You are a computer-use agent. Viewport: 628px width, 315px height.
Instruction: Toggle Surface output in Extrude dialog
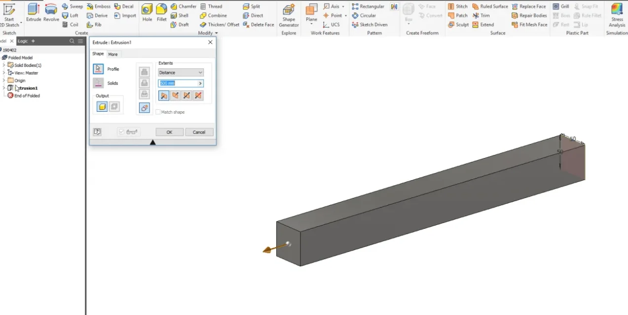click(x=114, y=106)
